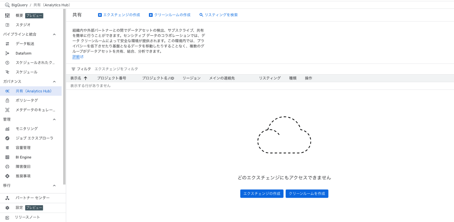
Task: Click BigQuery in the breadcrumb
Action: 19,5
